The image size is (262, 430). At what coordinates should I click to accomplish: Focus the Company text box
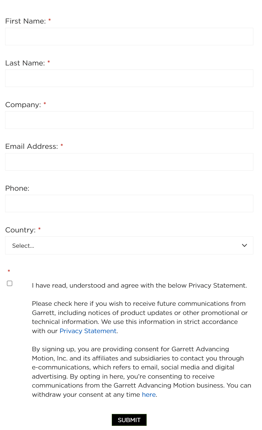[x=129, y=120]
